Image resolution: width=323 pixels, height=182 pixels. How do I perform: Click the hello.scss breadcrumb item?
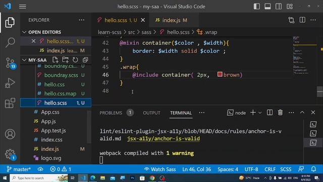(x=175, y=32)
